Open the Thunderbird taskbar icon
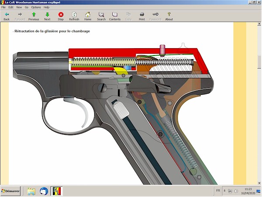The image size is (262, 197). [44, 191]
